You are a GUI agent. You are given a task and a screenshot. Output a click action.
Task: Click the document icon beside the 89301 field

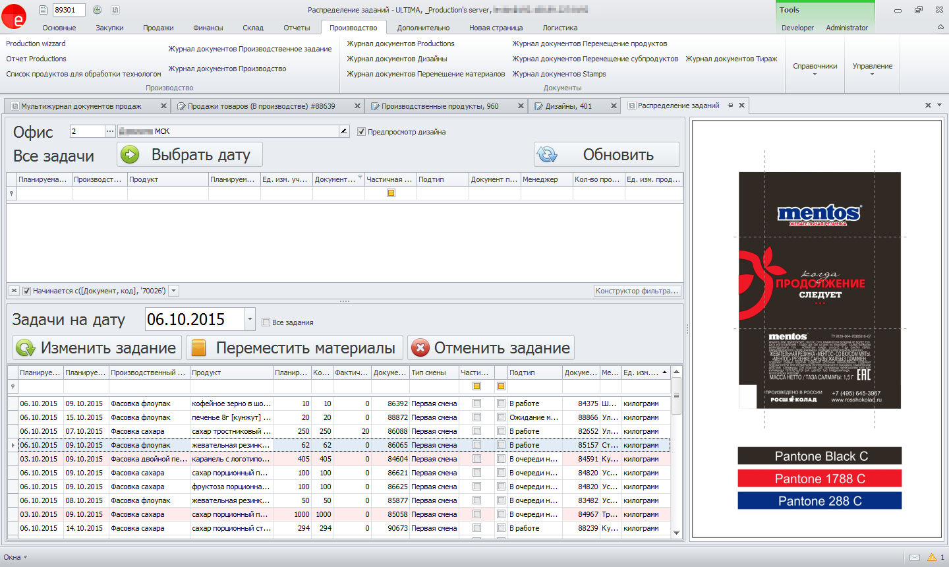(x=43, y=10)
